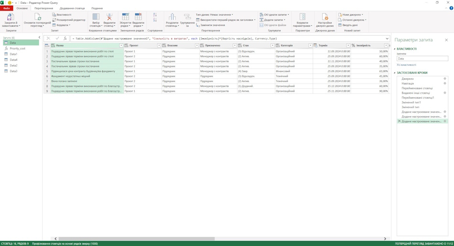
Task: Open the Нове джерело dropdown
Action: click(x=351, y=14)
